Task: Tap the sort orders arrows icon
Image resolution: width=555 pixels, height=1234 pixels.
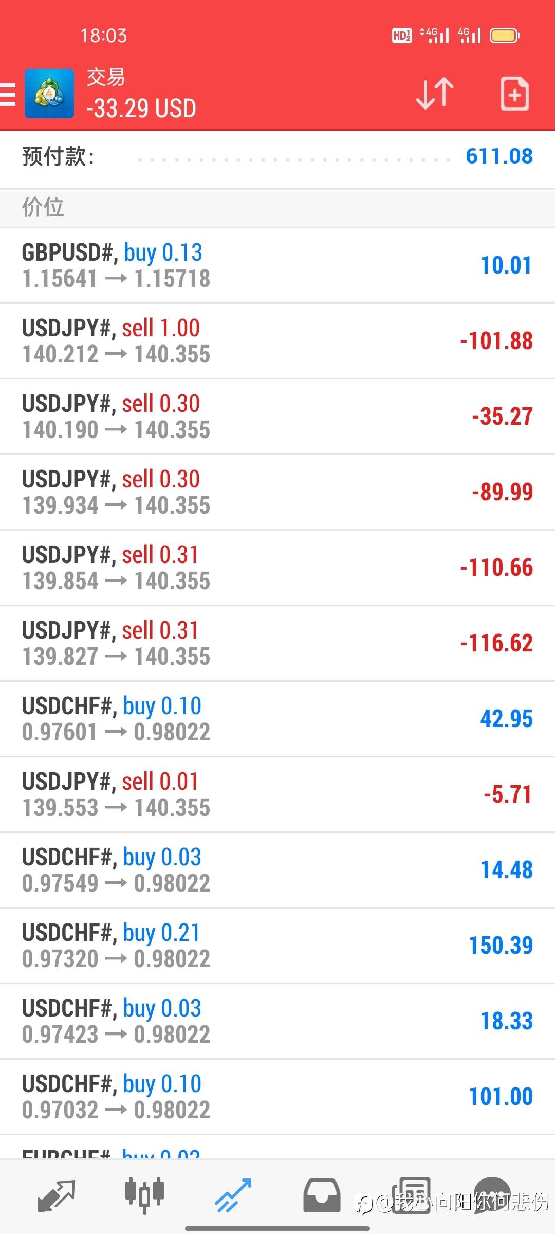Action: [x=434, y=94]
